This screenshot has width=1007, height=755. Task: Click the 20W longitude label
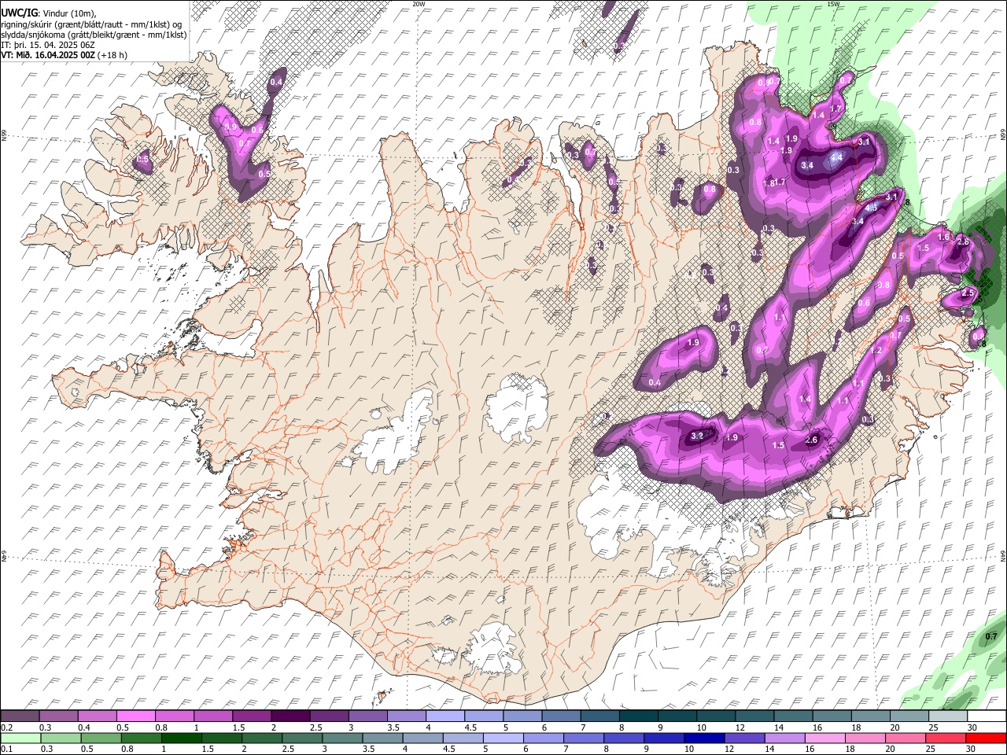click(419, 4)
